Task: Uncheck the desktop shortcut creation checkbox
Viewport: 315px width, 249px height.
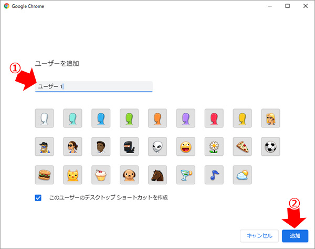Action: 38,198
